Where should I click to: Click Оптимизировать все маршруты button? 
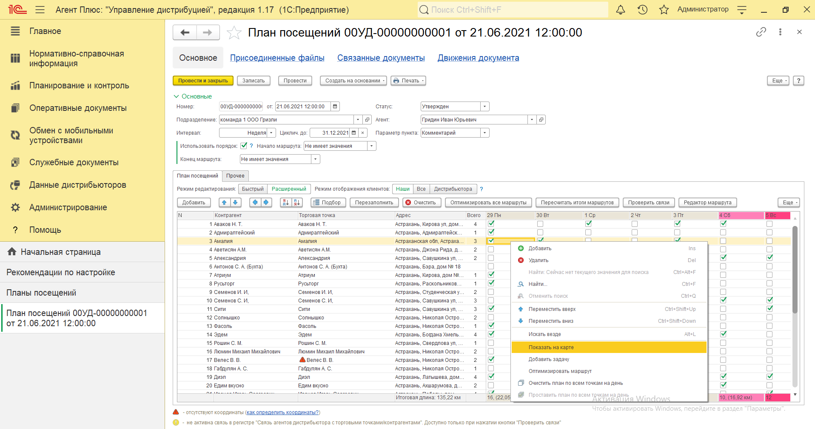(488, 203)
